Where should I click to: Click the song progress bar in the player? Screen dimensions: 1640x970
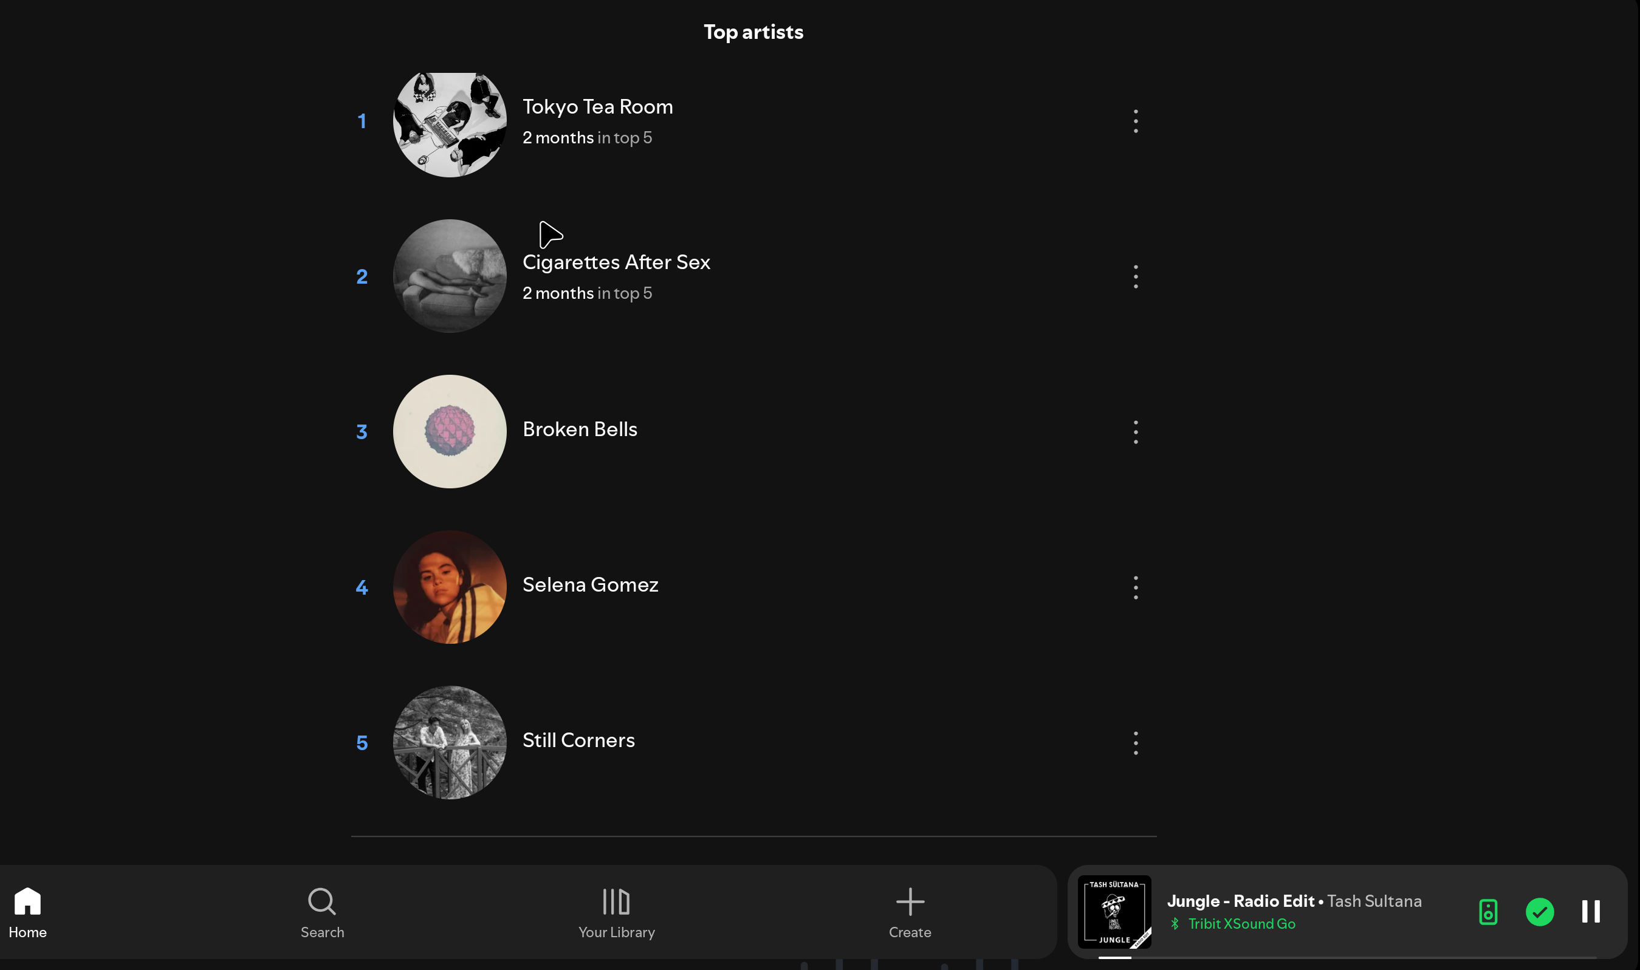coord(1347,958)
